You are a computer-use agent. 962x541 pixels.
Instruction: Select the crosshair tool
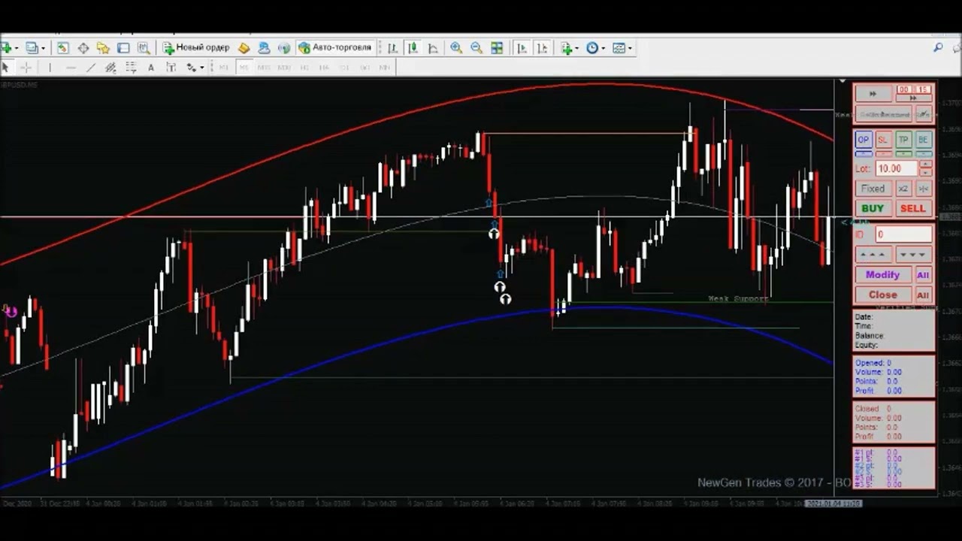(x=26, y=68)
